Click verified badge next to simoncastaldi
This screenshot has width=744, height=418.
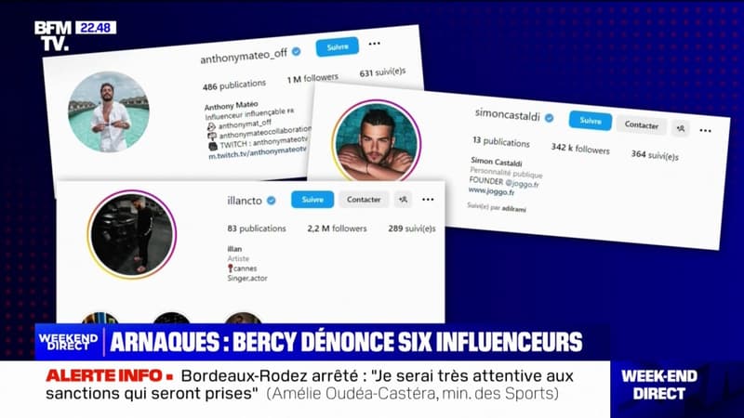point(549,118)
